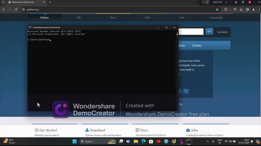Image resolution: width=261 pixels, height=146 pixels.
Task: Reload the python.org page
Action: (16, 9)
